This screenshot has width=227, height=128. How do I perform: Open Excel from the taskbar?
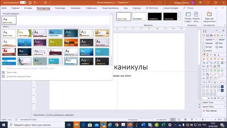tap(163, 125)
